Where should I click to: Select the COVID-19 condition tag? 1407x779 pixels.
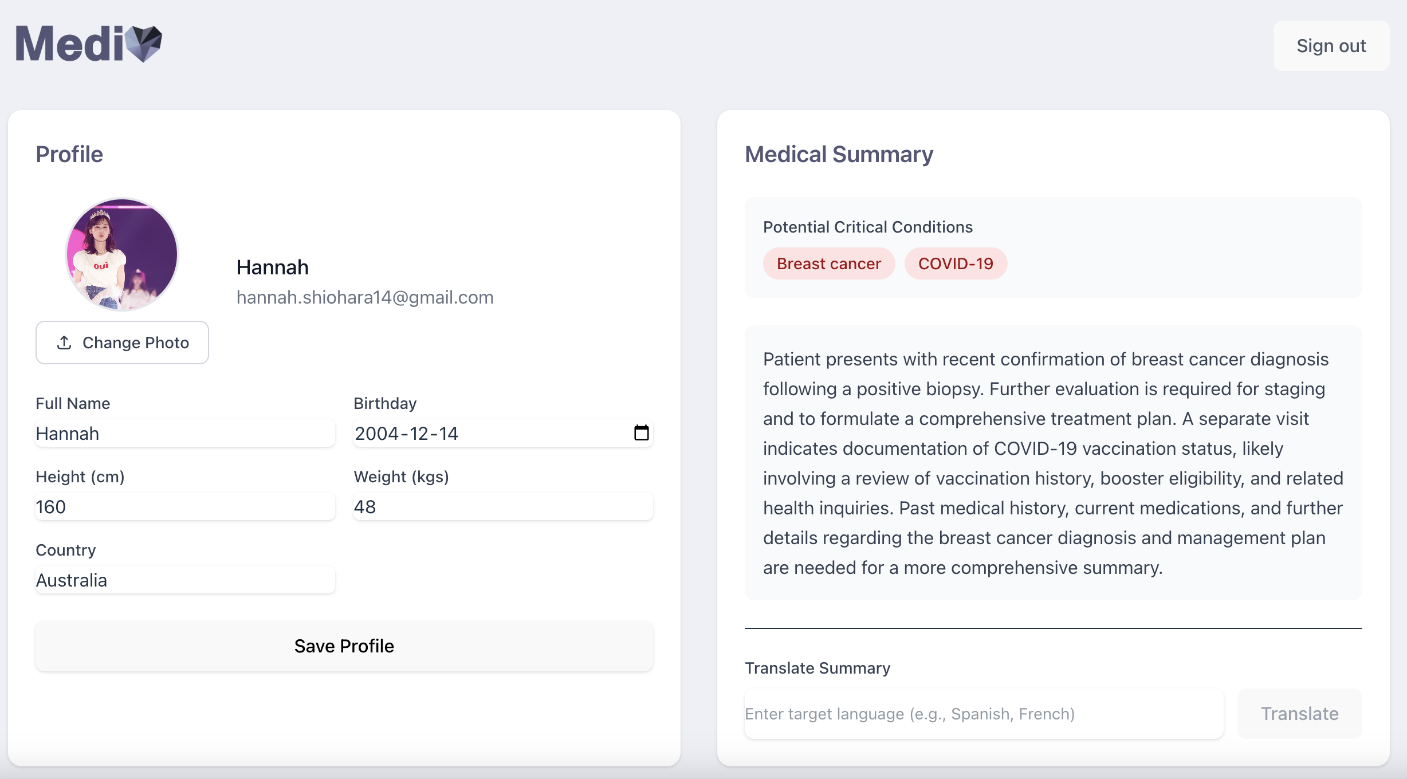point(956,263)
